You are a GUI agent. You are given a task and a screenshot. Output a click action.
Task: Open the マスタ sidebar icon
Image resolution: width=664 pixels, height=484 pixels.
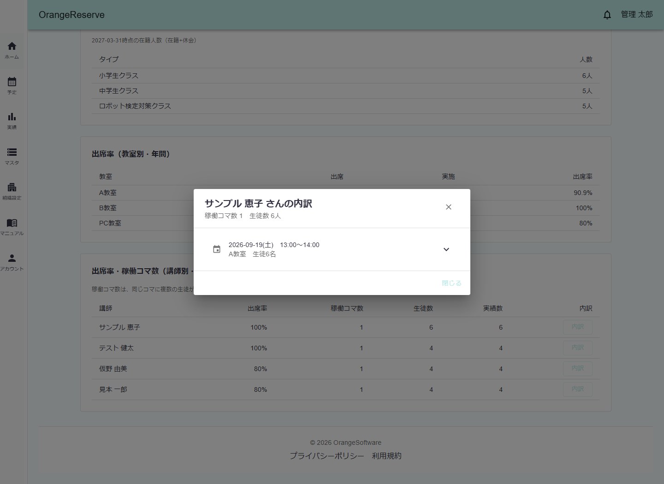12,156
